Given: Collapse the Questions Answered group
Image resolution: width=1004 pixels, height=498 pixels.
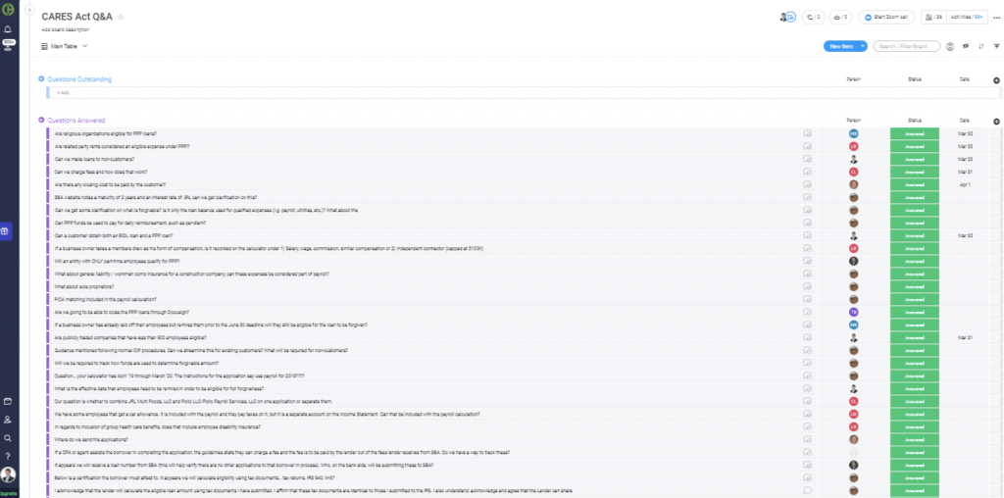Looking at the screenshot, I should 41,120.
